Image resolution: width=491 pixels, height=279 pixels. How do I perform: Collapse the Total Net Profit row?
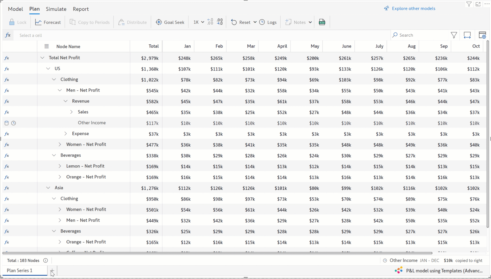click(x=42, y=58)
